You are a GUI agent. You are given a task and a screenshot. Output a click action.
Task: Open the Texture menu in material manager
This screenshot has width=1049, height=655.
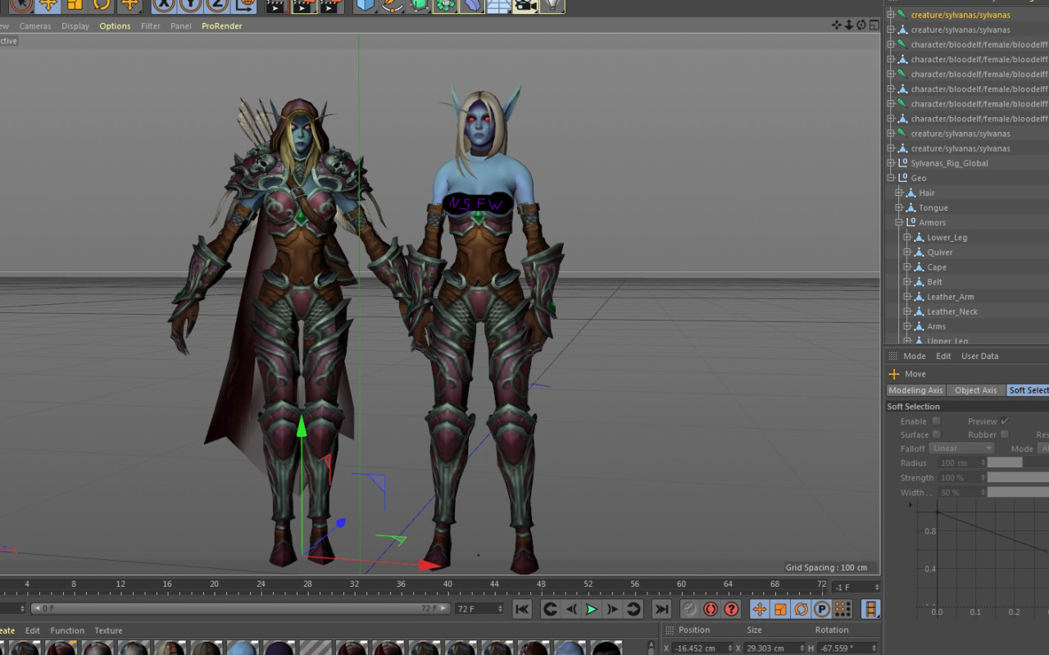[108, 630]
